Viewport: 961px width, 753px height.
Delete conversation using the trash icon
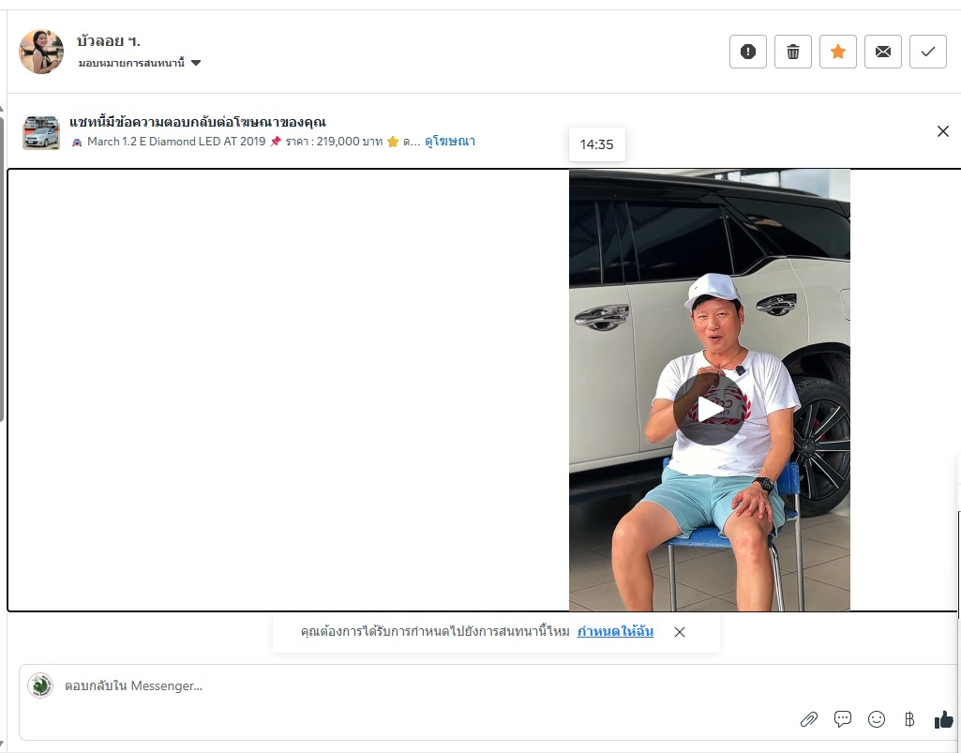(793, 52)
